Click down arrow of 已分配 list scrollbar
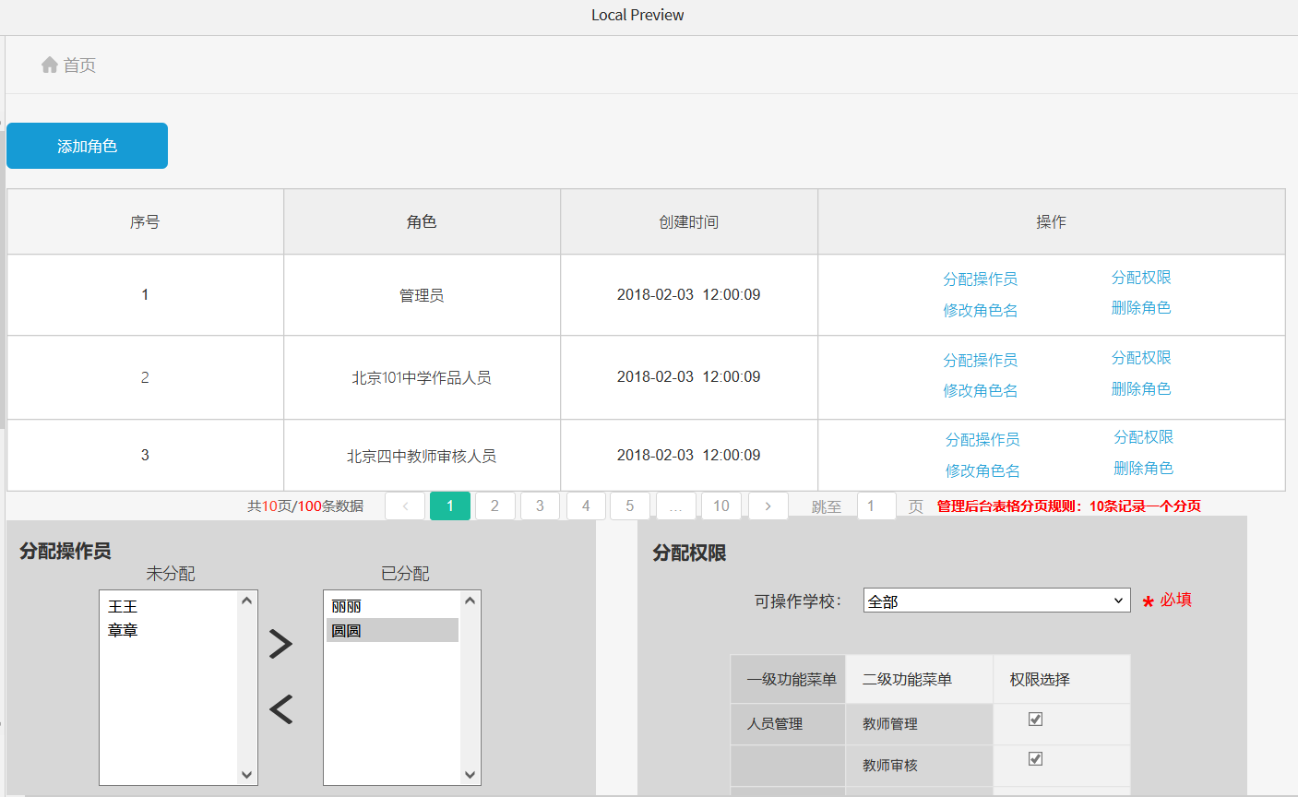Image resolution: width=1298 pixels, height=797 pixels. coord(470,775)
